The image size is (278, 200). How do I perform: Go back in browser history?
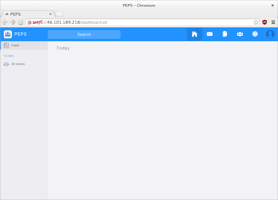coord(5,22)
